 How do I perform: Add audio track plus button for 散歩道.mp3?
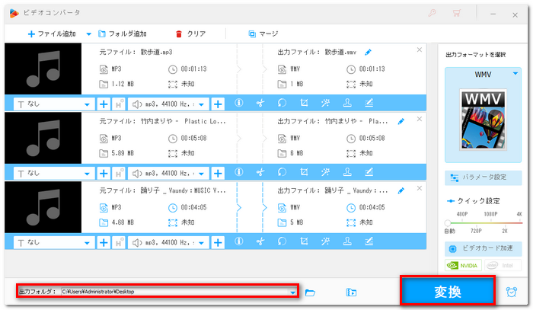(218, 104)
